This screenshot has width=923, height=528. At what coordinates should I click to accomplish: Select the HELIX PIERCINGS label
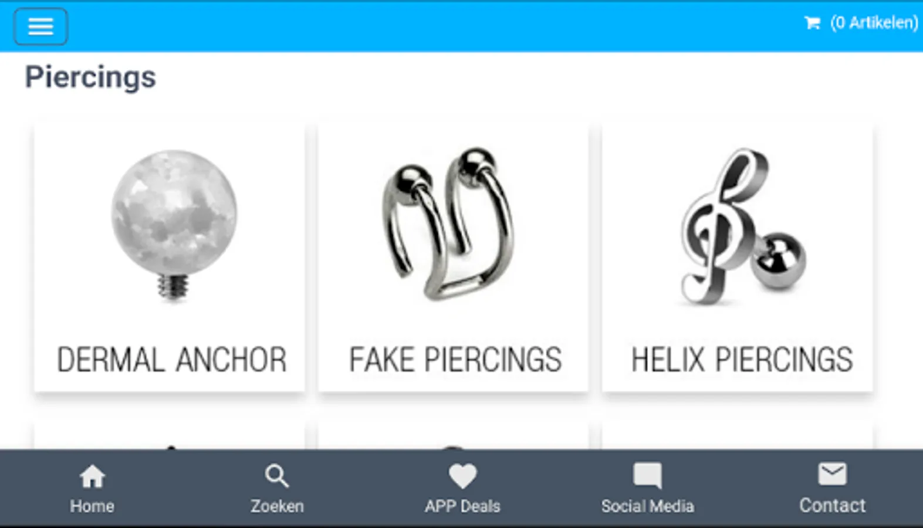pos(742,360)
